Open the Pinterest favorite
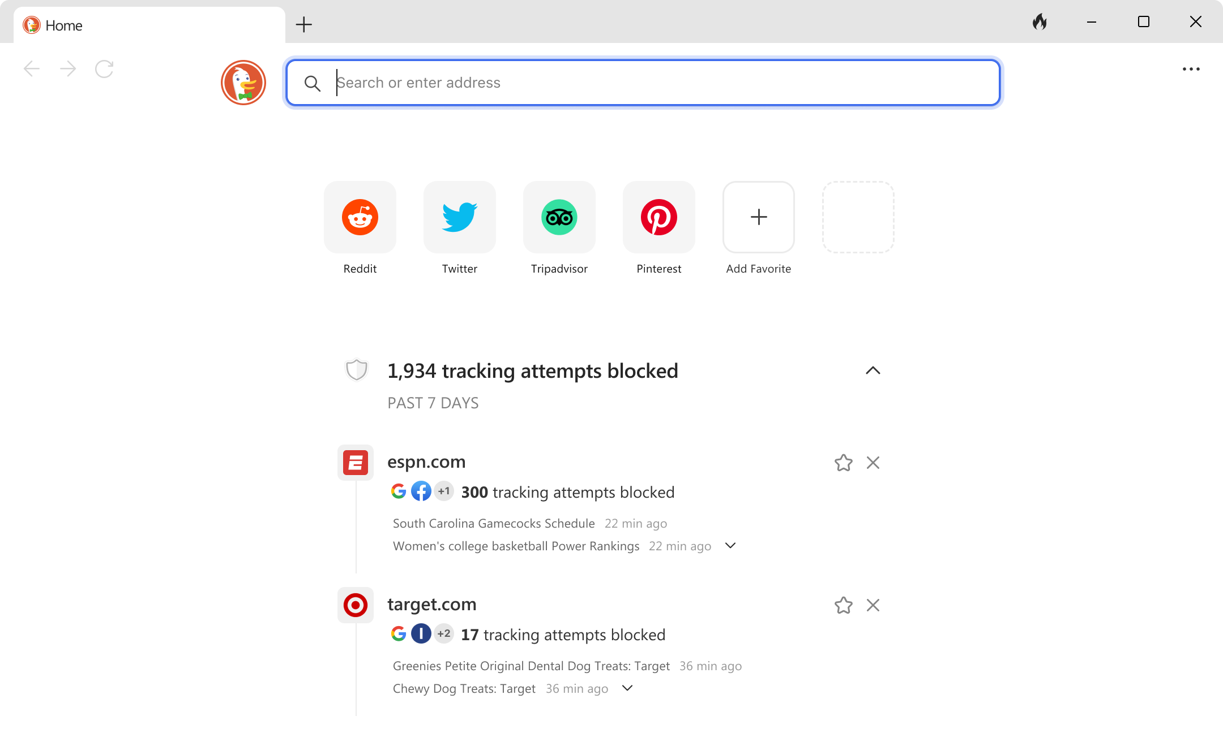 658,217
